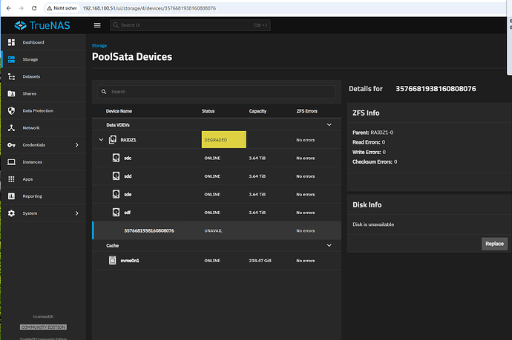512x340 pixels.
Task: Toggle the hamburger sidebar menu
Action: click(97, 25)
